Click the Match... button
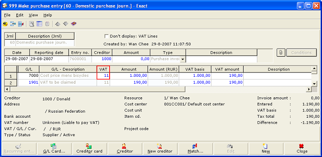This screenshot has width=322, height=157. click(195, 148)
